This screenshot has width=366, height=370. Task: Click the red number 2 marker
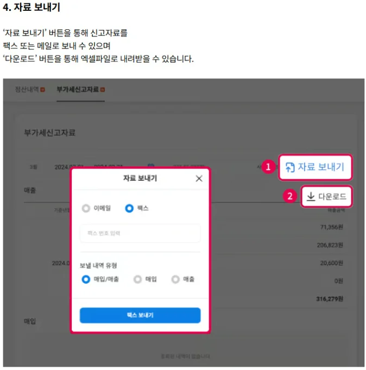pos(291,197)
